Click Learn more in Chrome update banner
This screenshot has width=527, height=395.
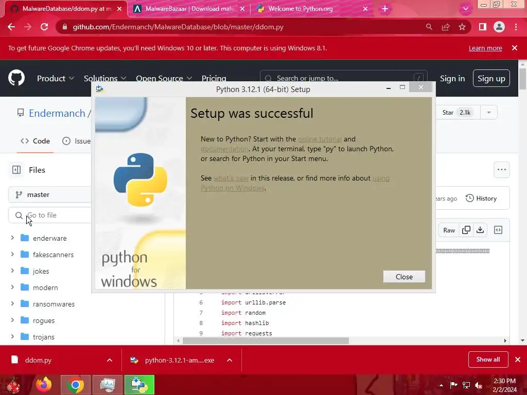click(485, 48)
